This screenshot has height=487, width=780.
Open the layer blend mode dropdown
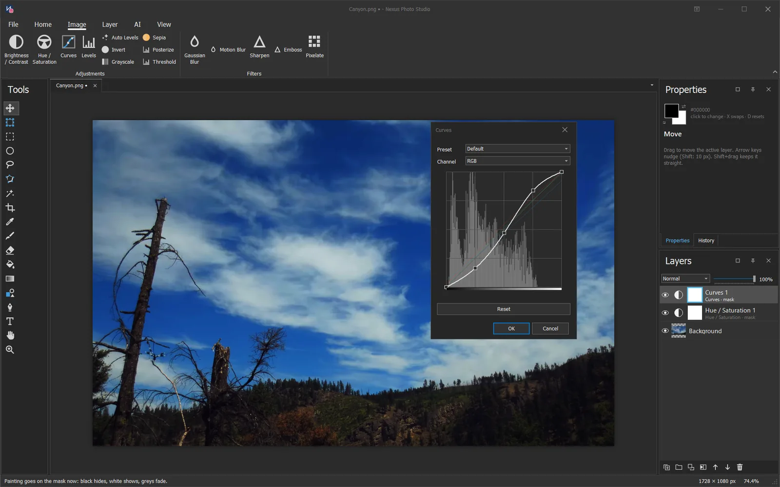pyautogui.click(x=685, y=279)
